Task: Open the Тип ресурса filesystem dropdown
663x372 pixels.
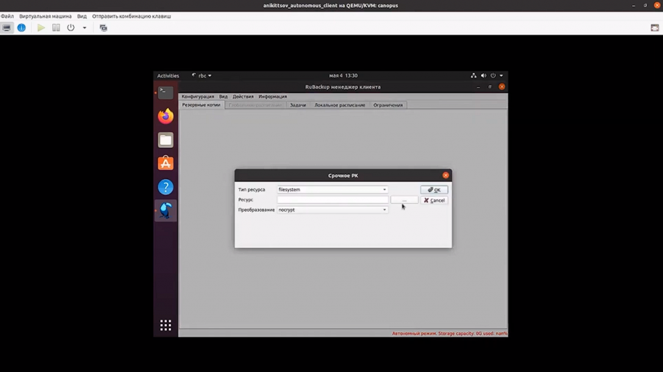Action: click(332, 190)
